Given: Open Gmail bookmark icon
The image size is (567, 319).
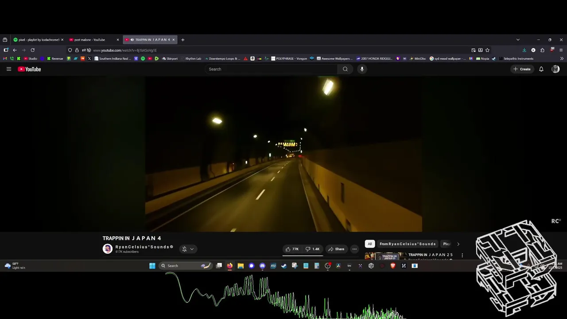Looking at the screenshot, I should pos(5,58).
